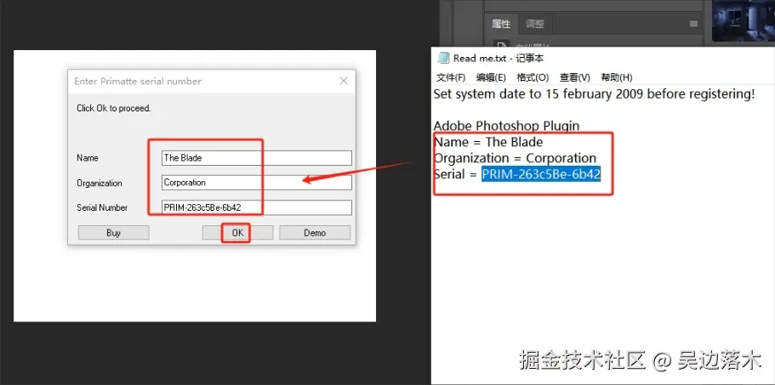775x385 pixels.
Task: Click the Name field containing The Blade
Action: [x=257, y=158]
